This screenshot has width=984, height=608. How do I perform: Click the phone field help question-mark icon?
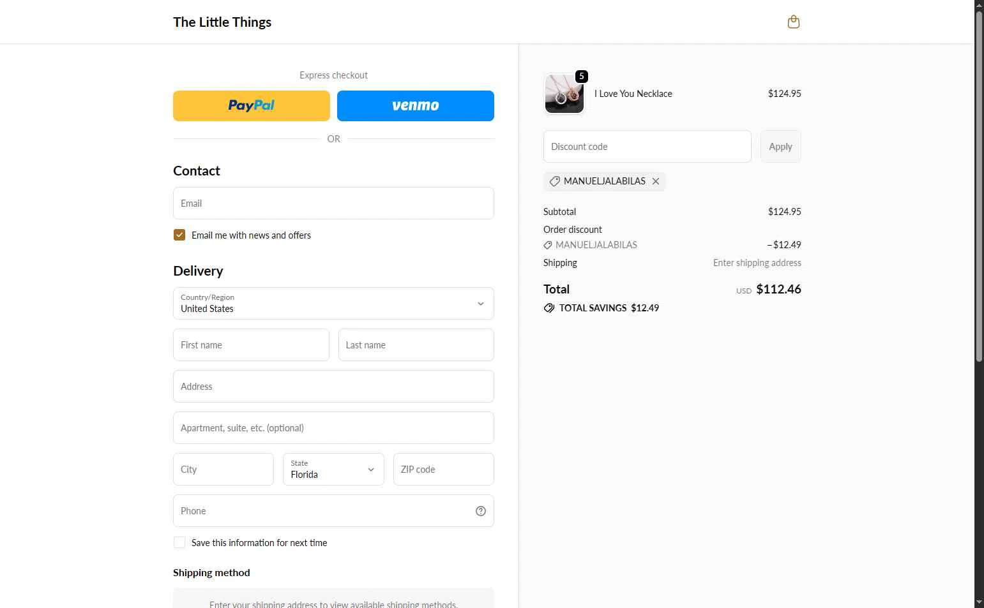coord(481,511)
